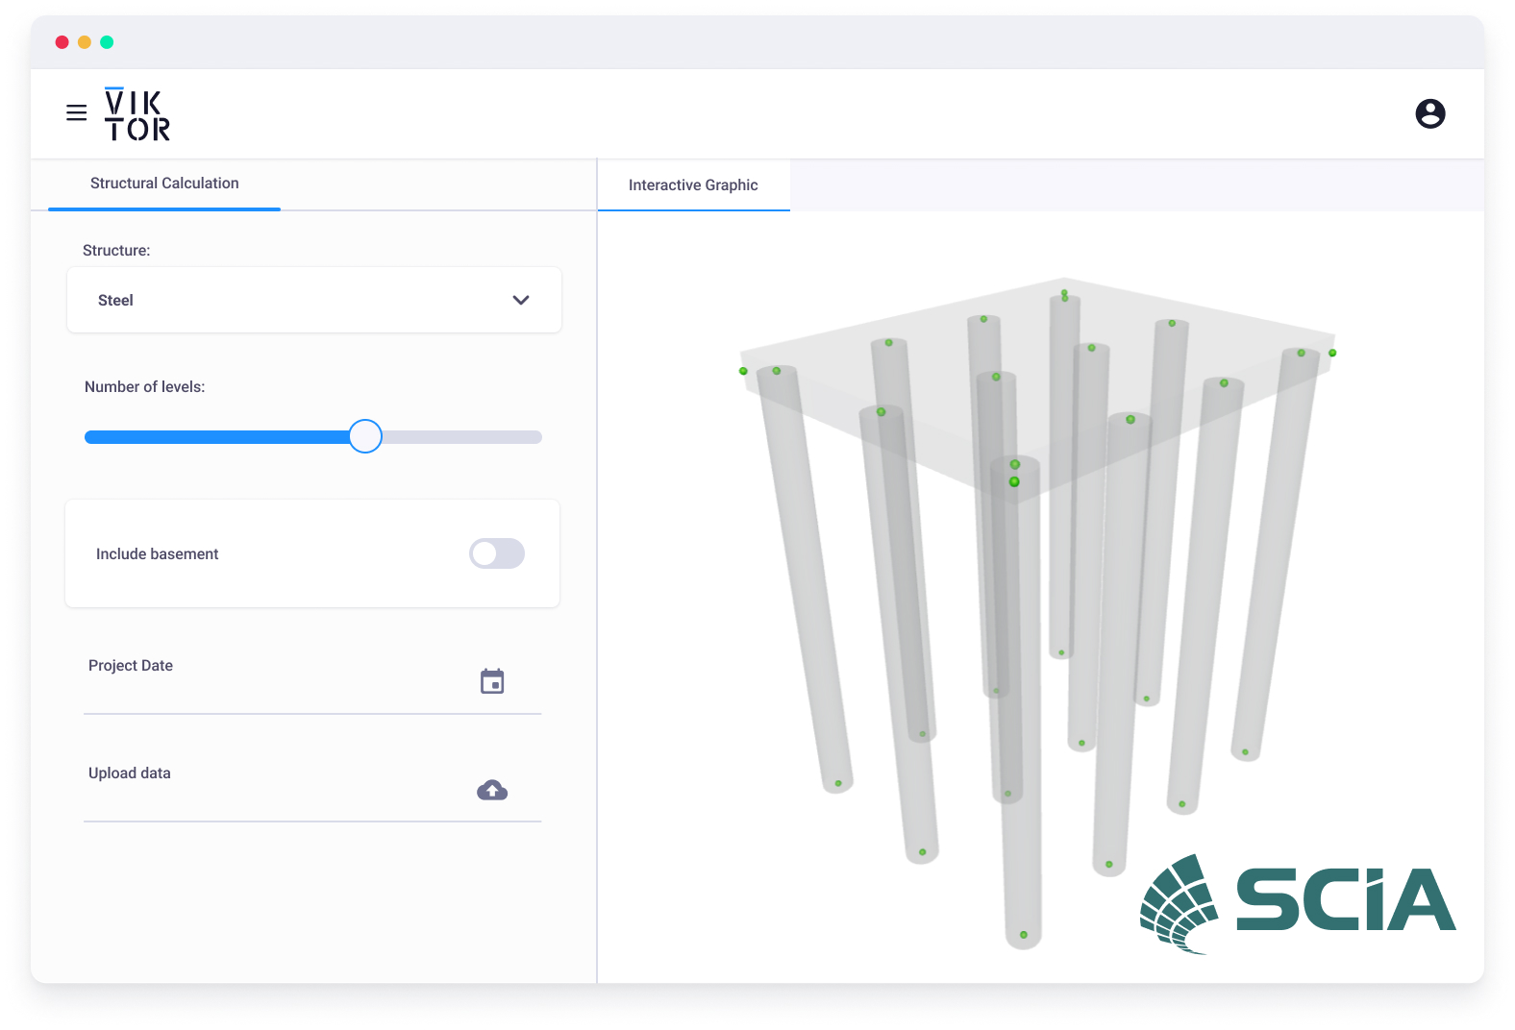Click the green window maximize dot
Viewport: 1515px width, 1030px height.
point(107,42)
